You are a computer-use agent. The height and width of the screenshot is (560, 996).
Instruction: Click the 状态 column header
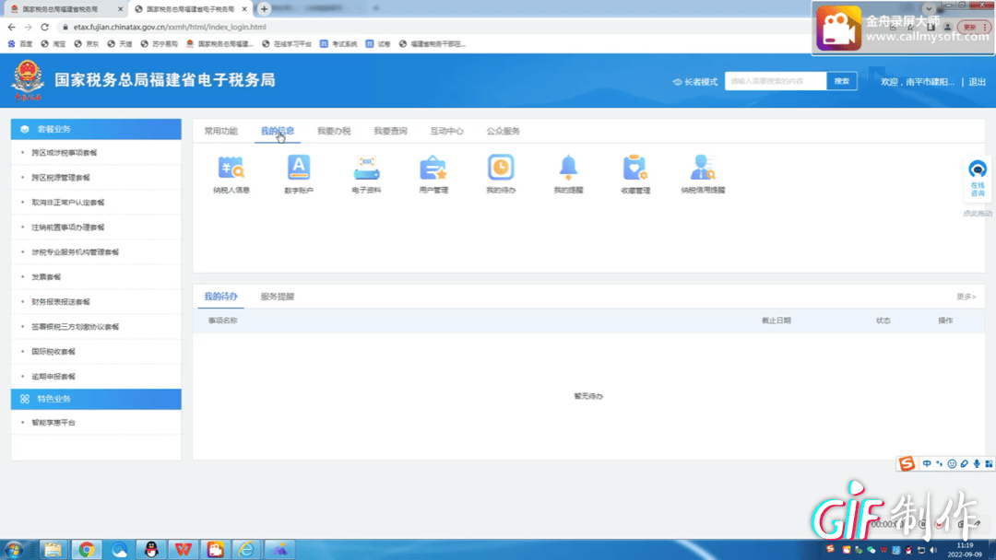(x=883, y=321)
